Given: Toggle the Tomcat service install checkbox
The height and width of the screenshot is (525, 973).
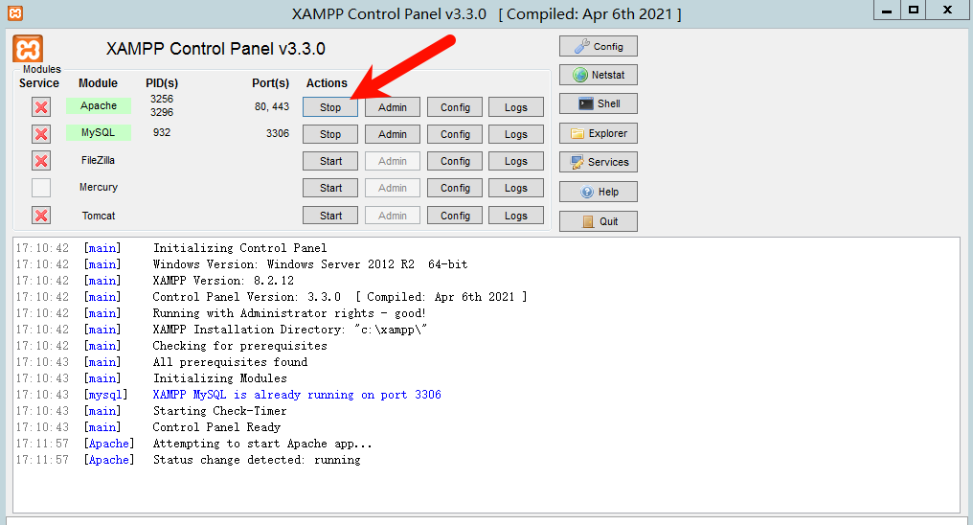Looking at the screenshot, I should coord(41,216).
